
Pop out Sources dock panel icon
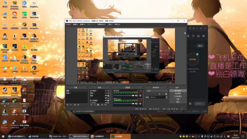coord(111,87)
